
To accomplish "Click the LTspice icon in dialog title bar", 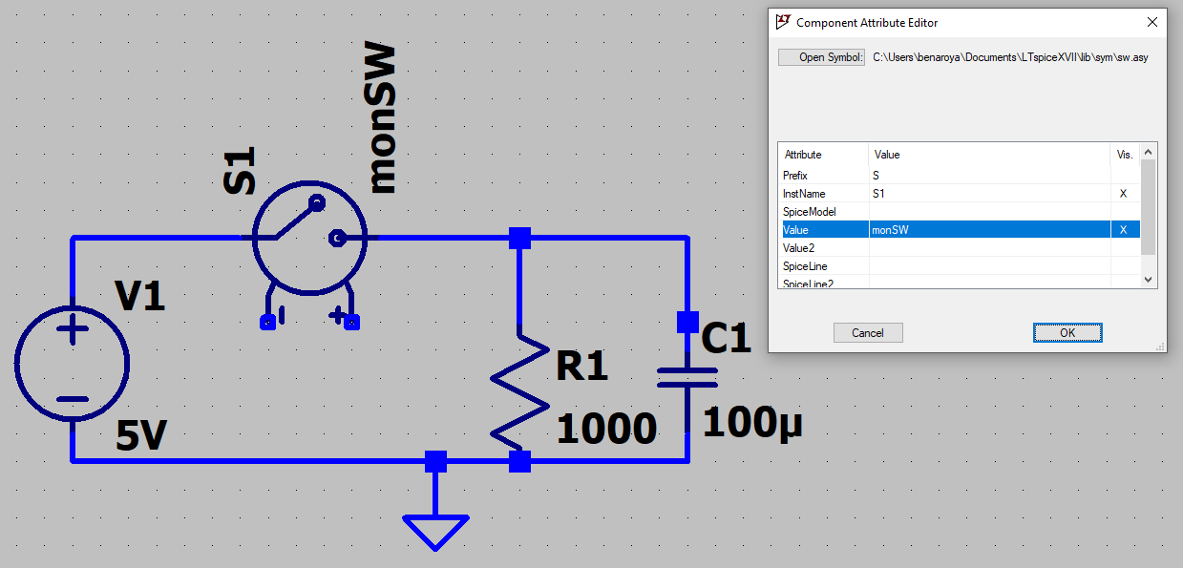I will [784, 21].
